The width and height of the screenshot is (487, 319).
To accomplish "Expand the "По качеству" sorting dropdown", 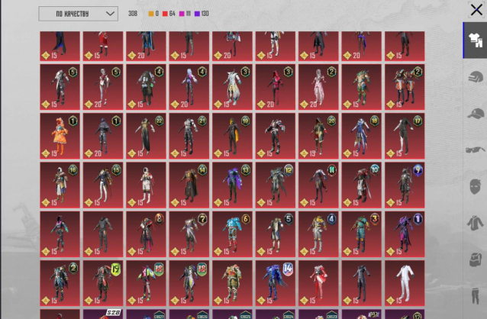I will point(78,14).
